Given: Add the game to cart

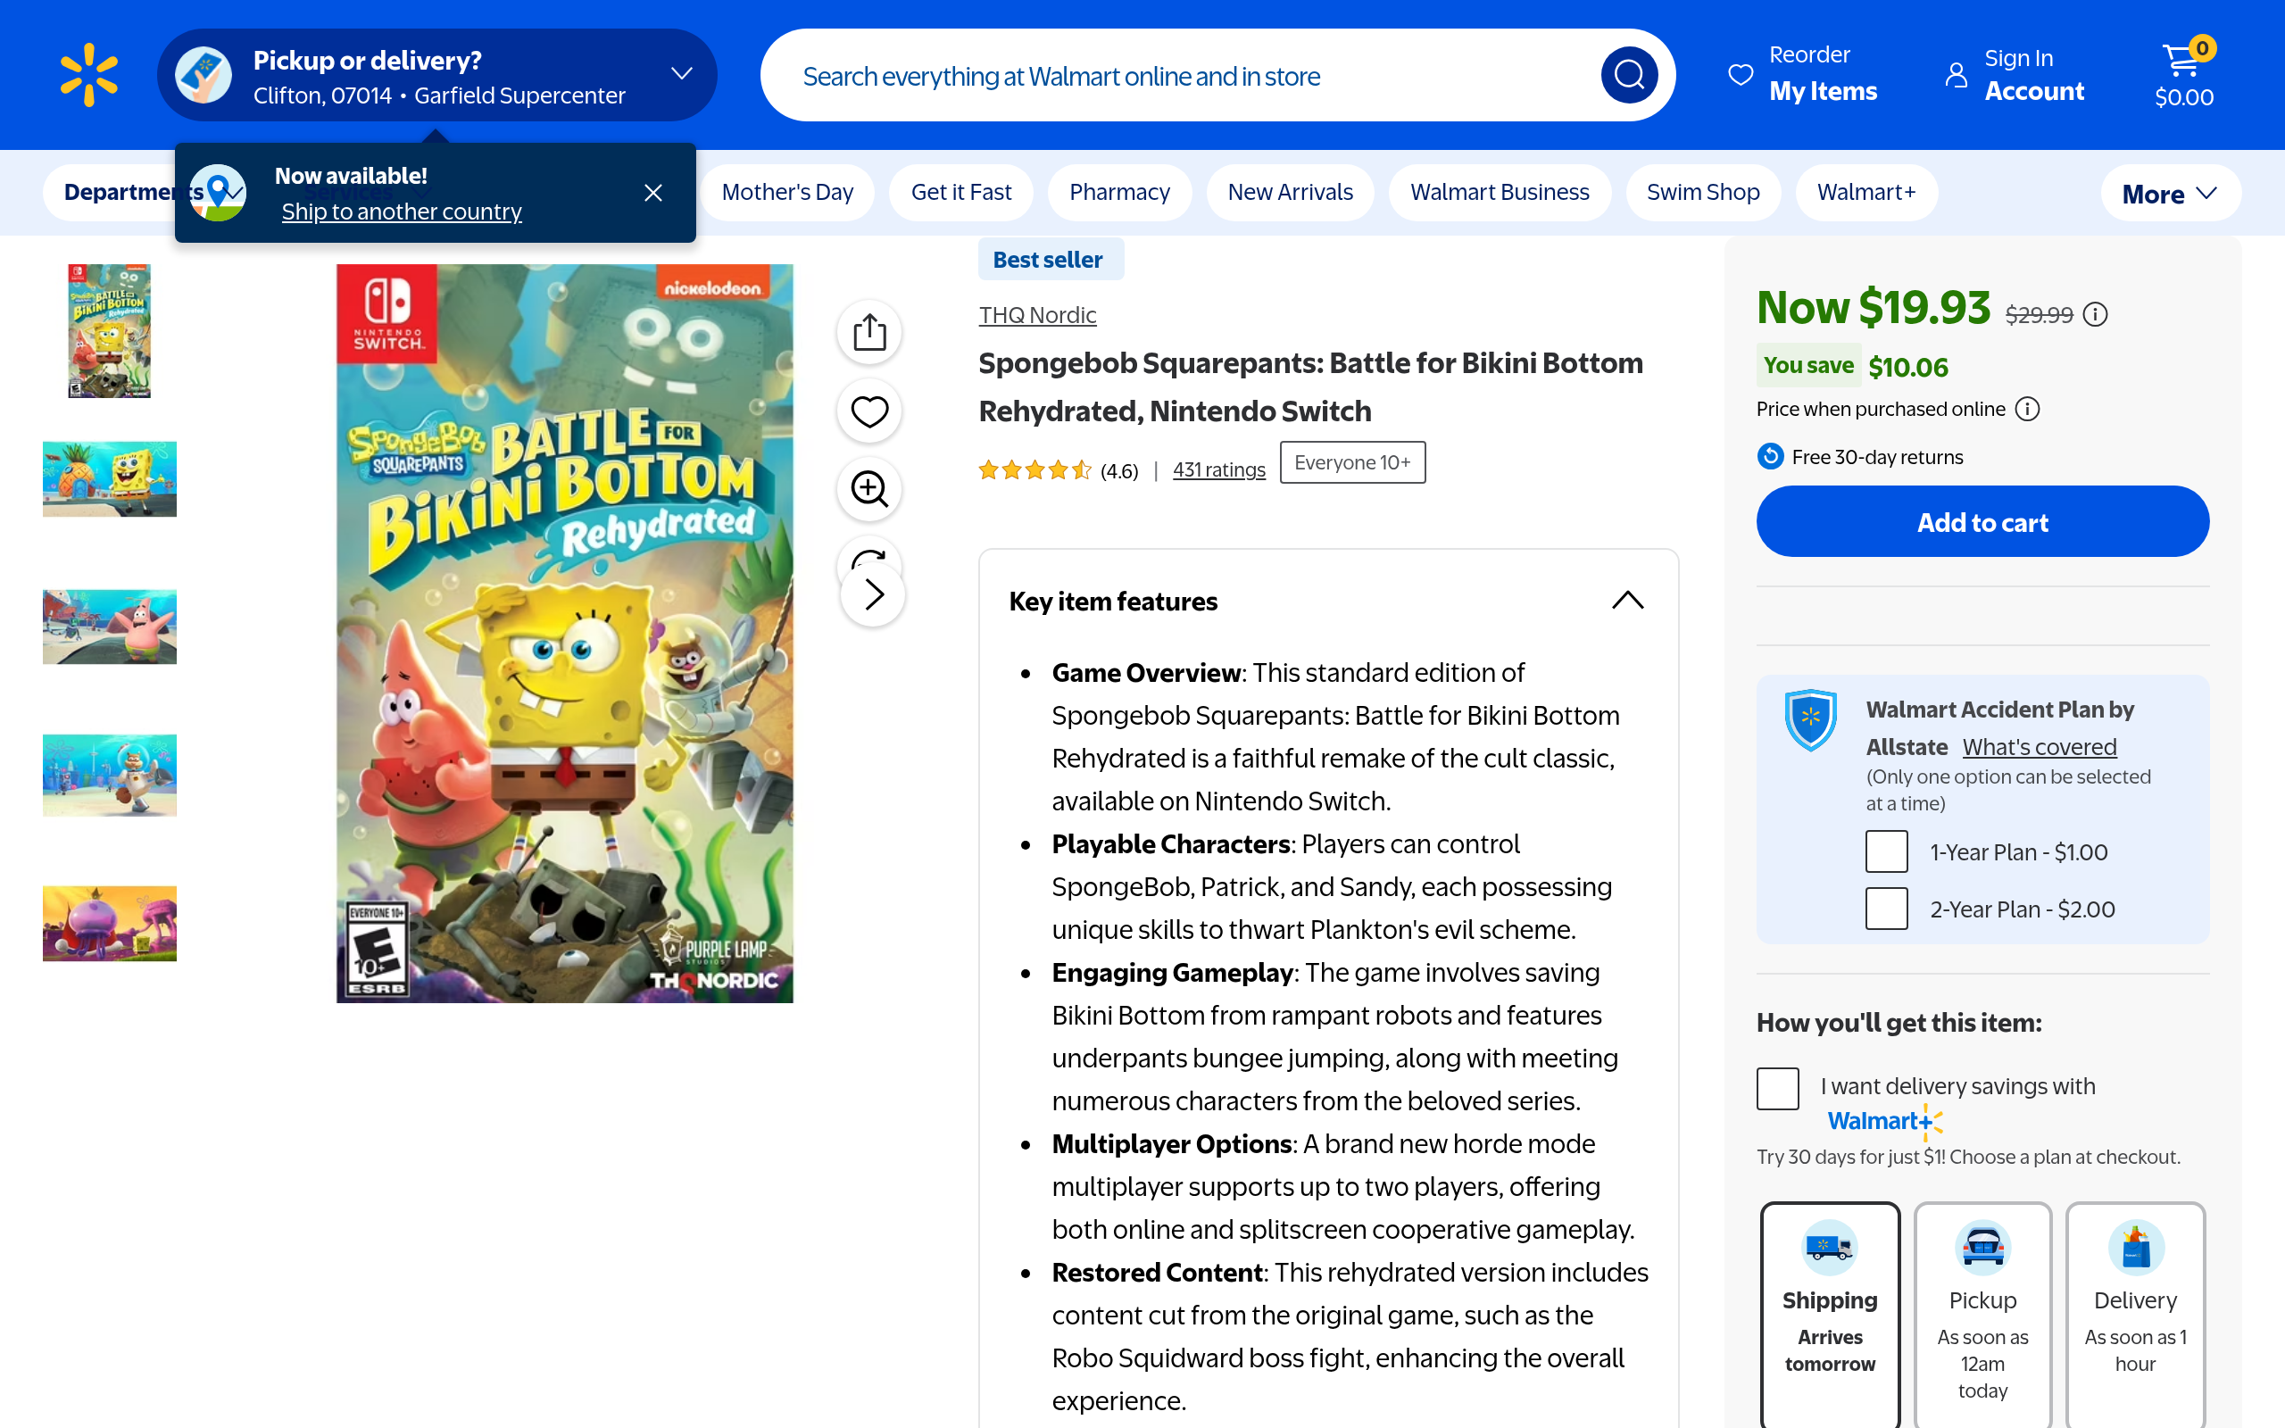Looking at the screenshot, I should coord(1982,522).
